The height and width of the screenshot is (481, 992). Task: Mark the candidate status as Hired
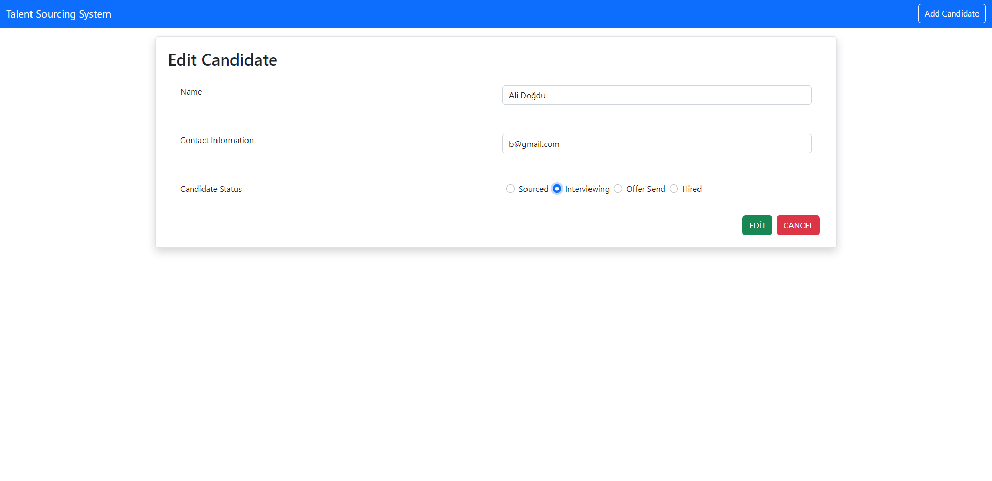tap(674, 189)
